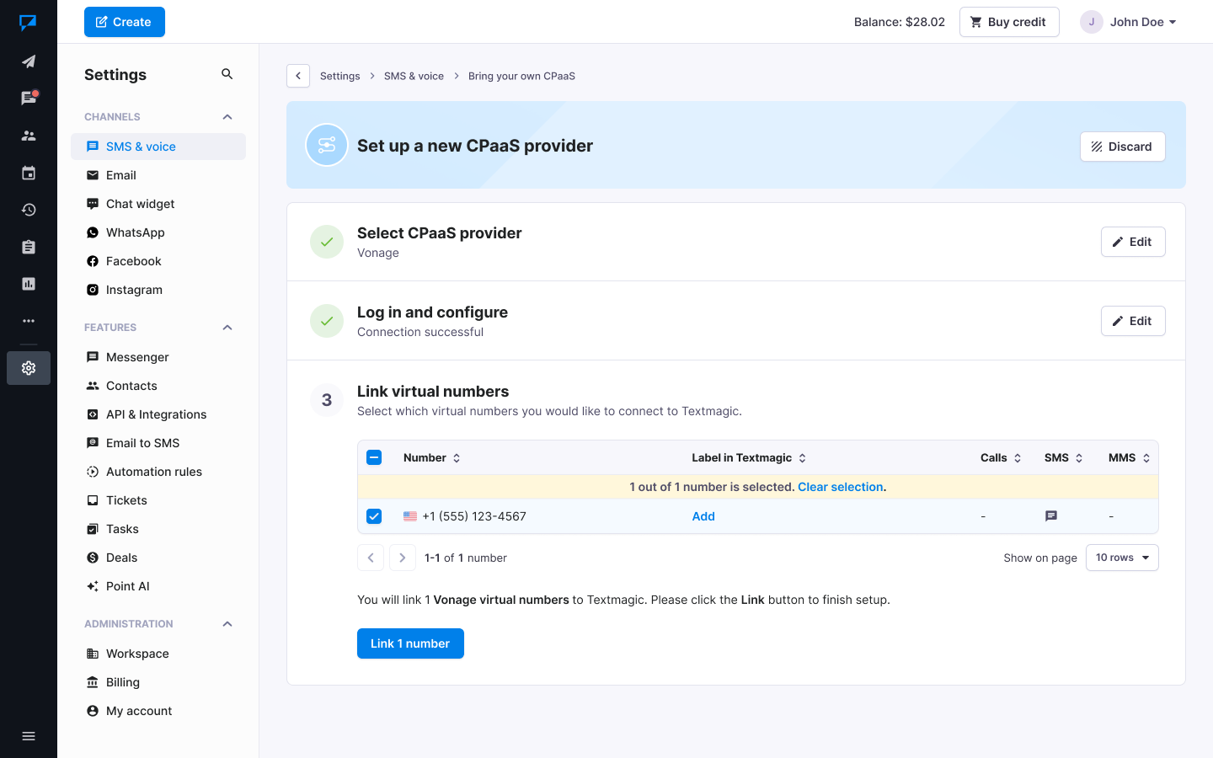The height and width of the screenshot is (758, 1213).
Task: Click the SMS capability icon in number row
Action: pyautogui.click(x=1050, y=516)
